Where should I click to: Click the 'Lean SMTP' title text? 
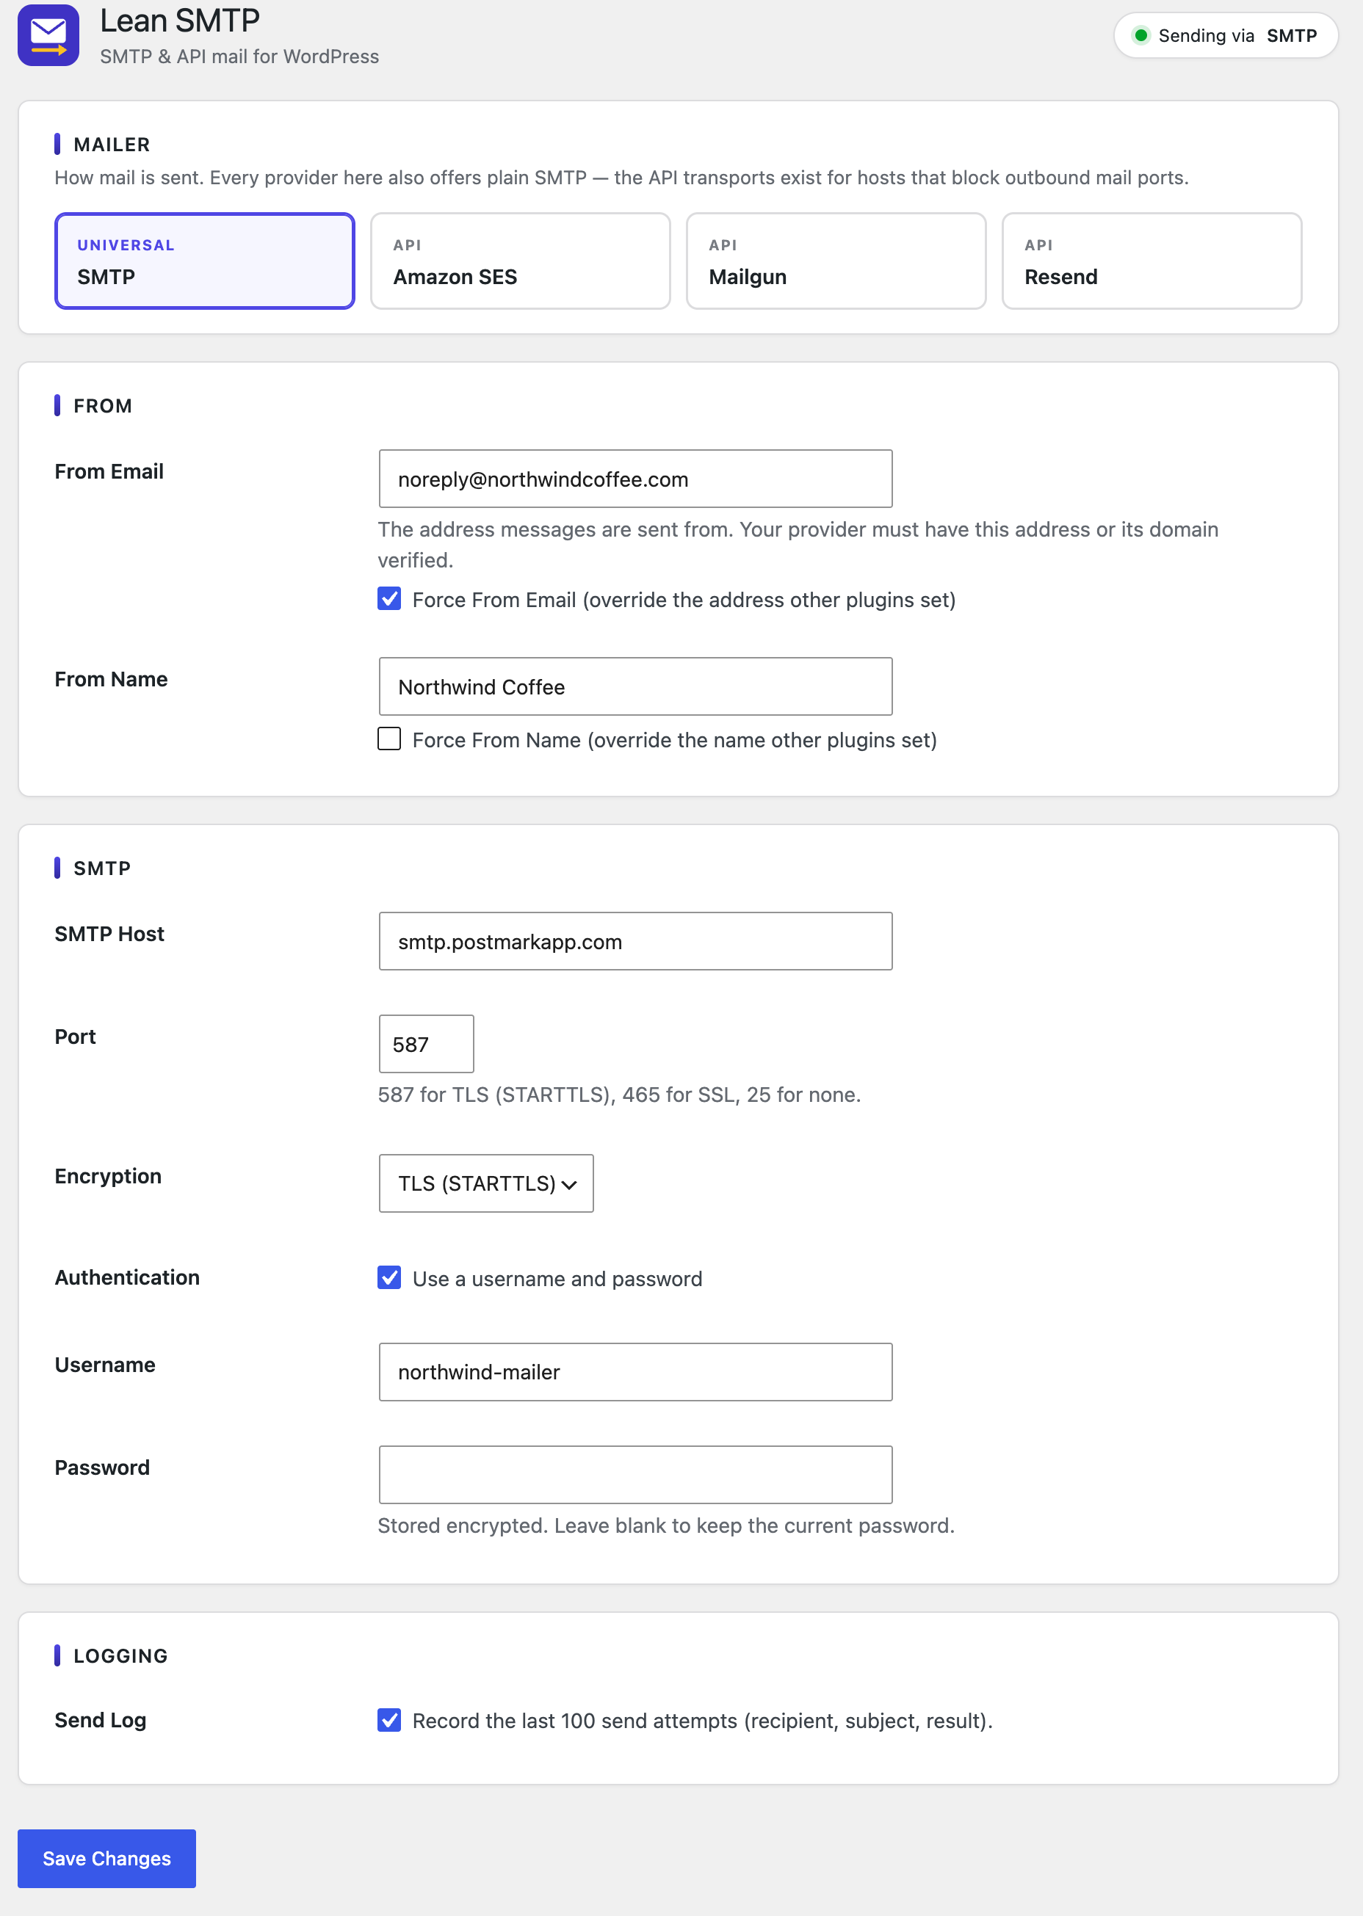180,21
